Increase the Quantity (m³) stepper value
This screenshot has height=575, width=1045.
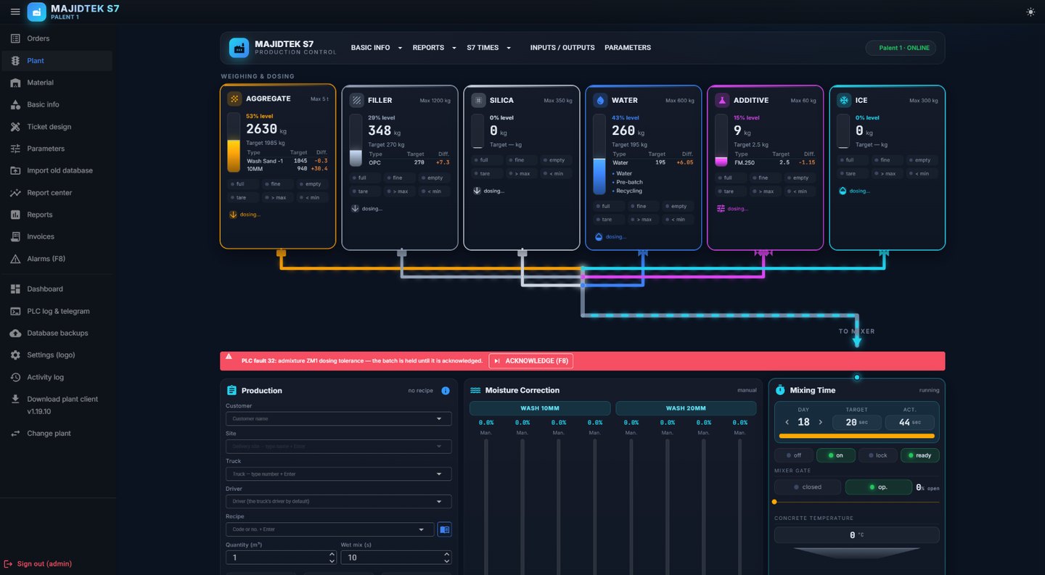click(x=332, y=554)
